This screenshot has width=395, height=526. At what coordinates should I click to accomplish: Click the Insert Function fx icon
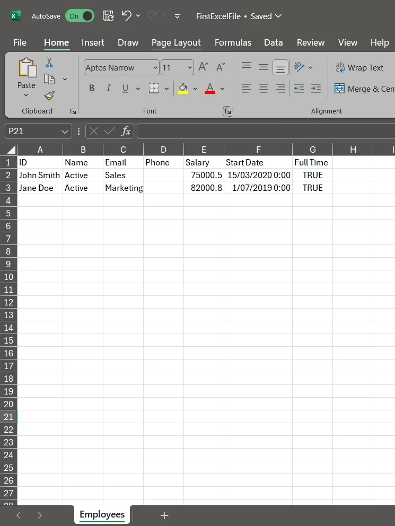tap(126, 131)
